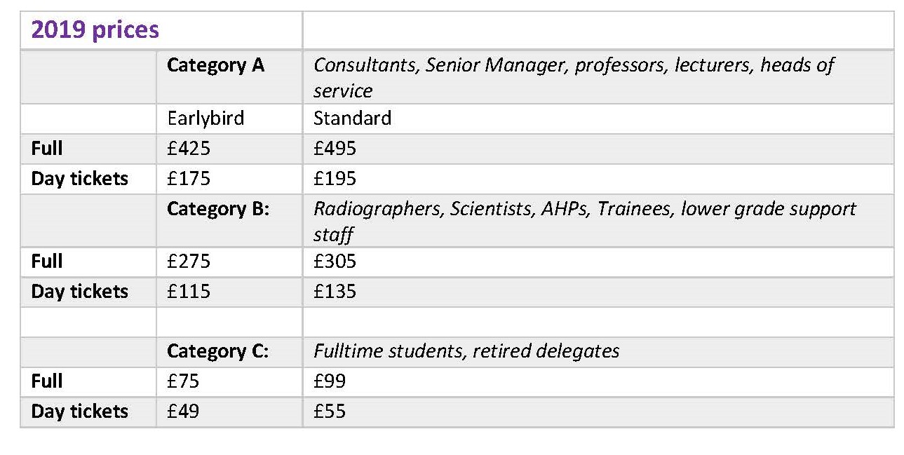Select the Earlybird column label
Viewport: 904px width, 455px height.
click(x=205, y=118)
